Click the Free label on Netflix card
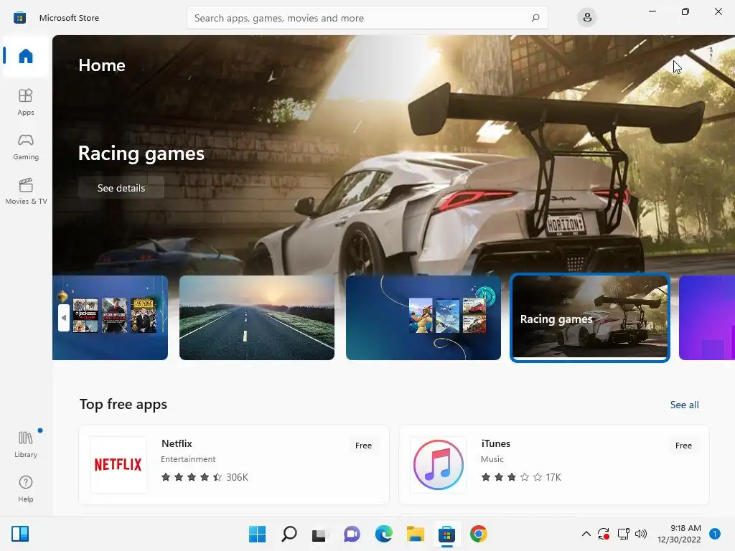The height and width of the screenshot is (551, 735). click(x=363, y=446)
